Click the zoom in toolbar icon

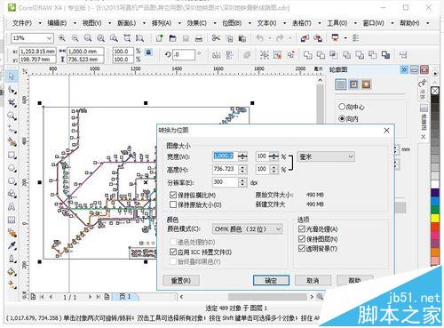click(62, 38)
